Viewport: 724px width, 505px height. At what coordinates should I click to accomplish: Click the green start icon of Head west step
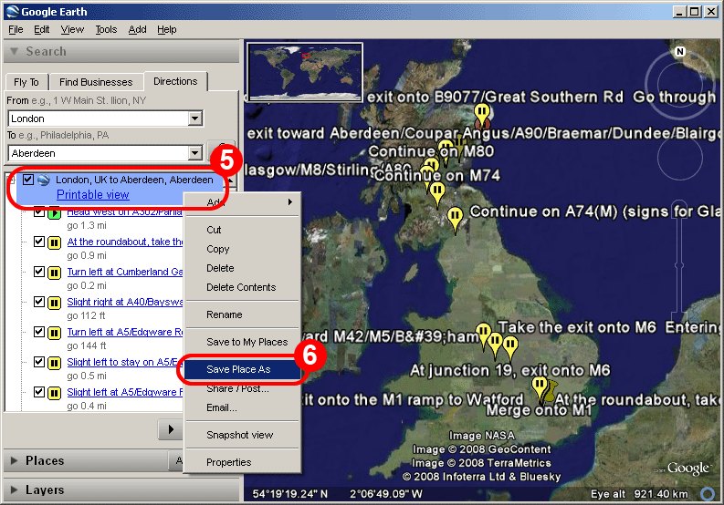[54, 212]
